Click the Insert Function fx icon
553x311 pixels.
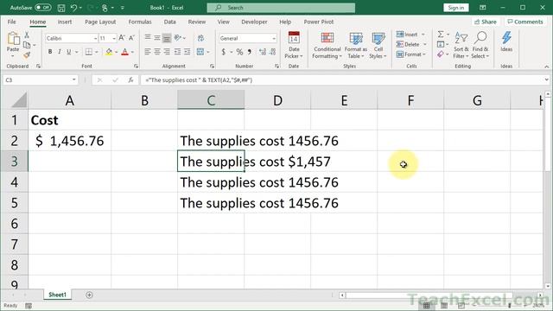click(130, 80)
